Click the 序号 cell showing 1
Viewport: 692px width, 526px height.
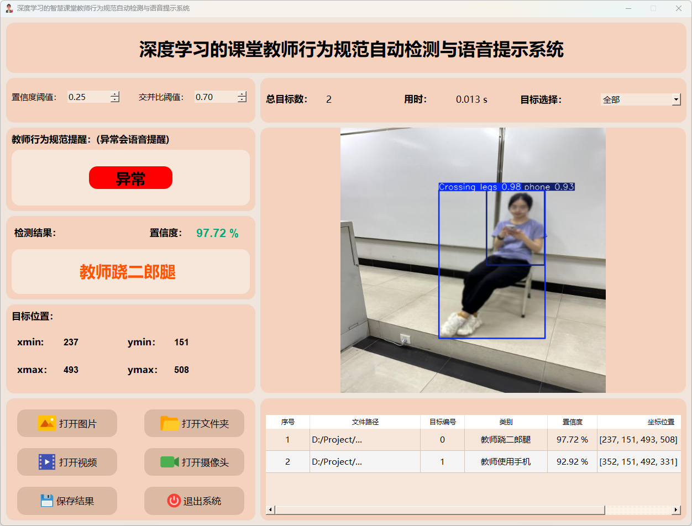287,440
